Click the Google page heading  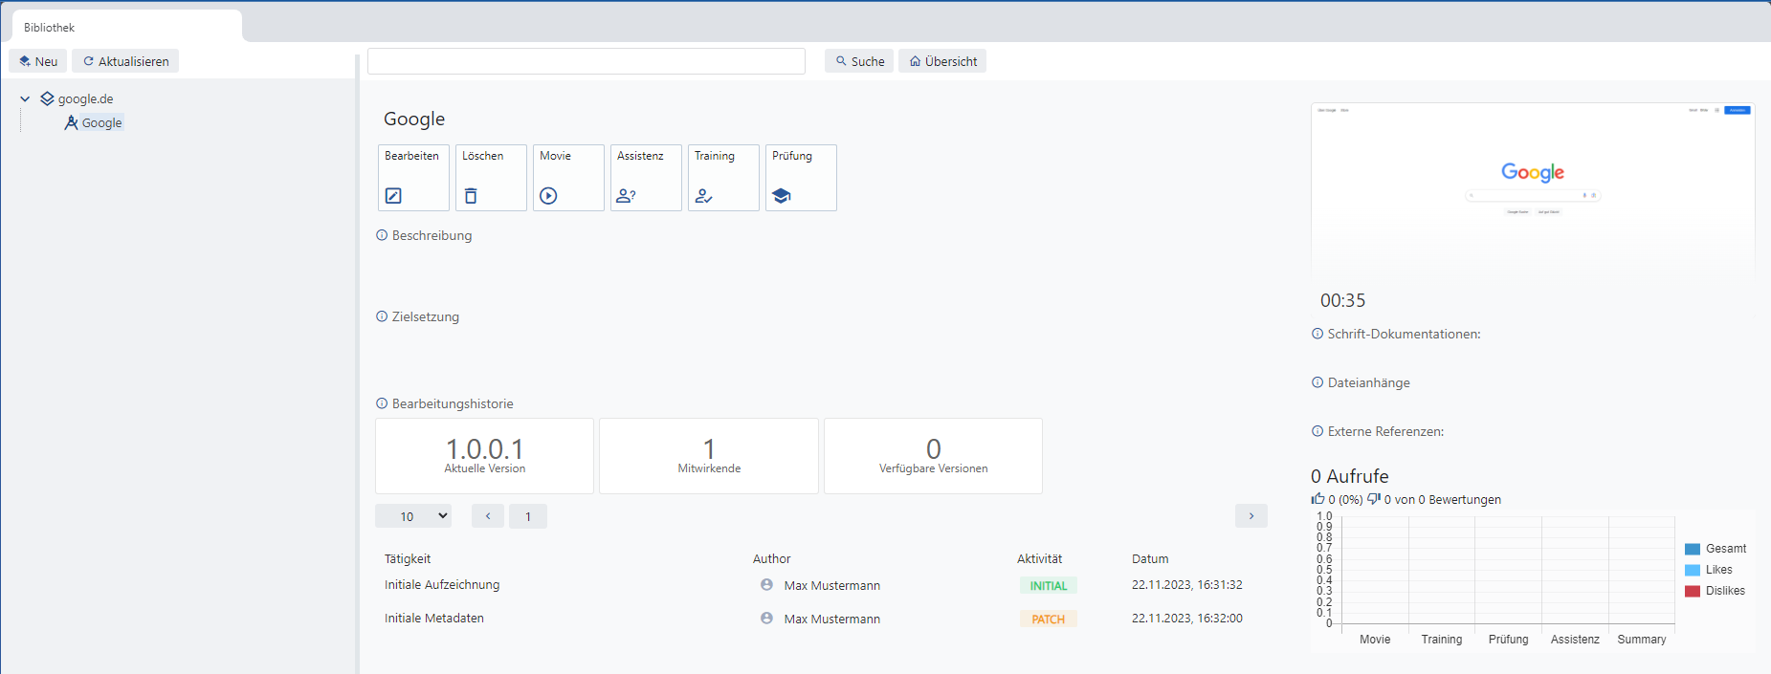pos(414,119)
